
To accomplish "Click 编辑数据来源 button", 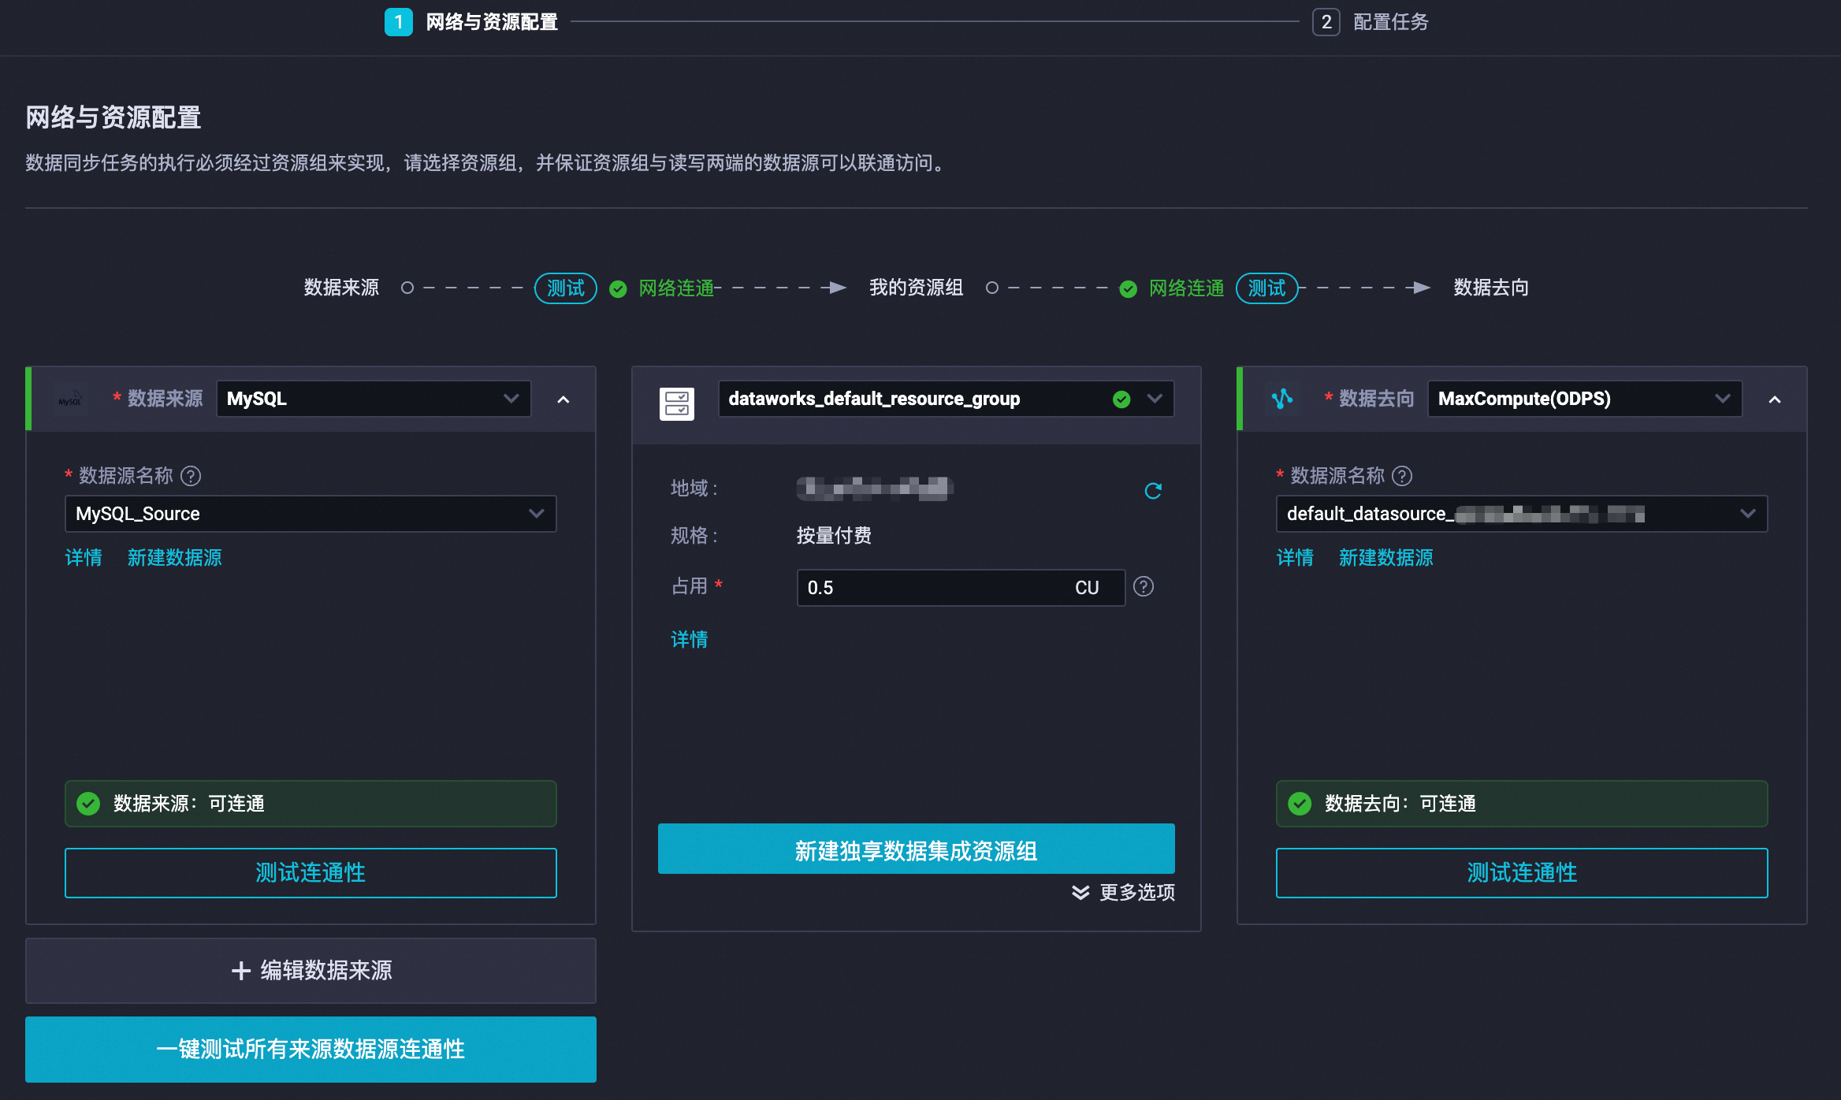I will (311, 971).
